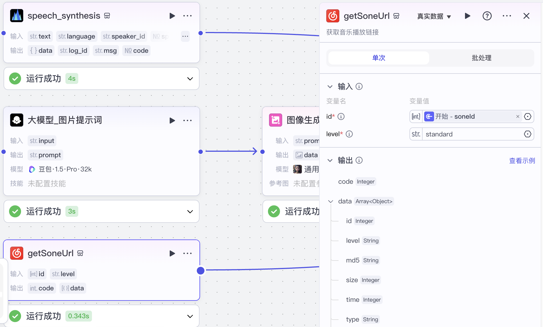Open the getSoneUrl node options menu
Viewport: 543px width, 327px height.
click(187, 253)
